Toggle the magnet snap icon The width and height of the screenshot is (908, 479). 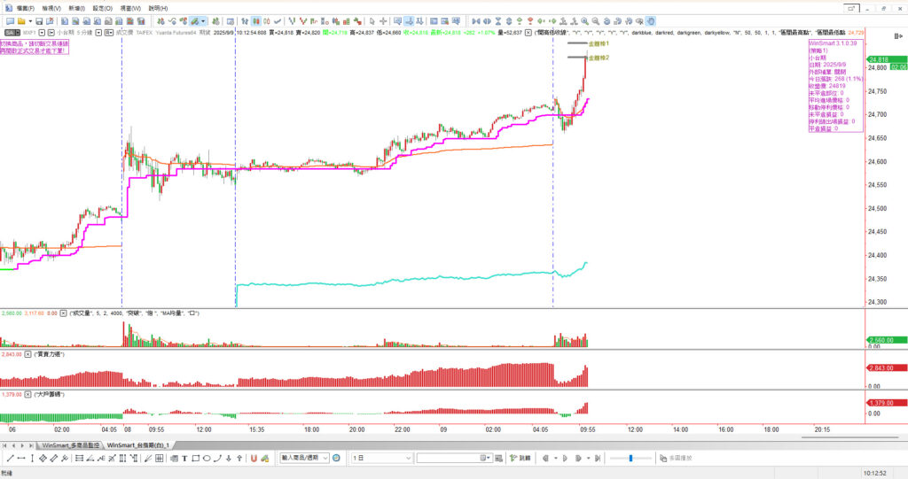point(254,458)
